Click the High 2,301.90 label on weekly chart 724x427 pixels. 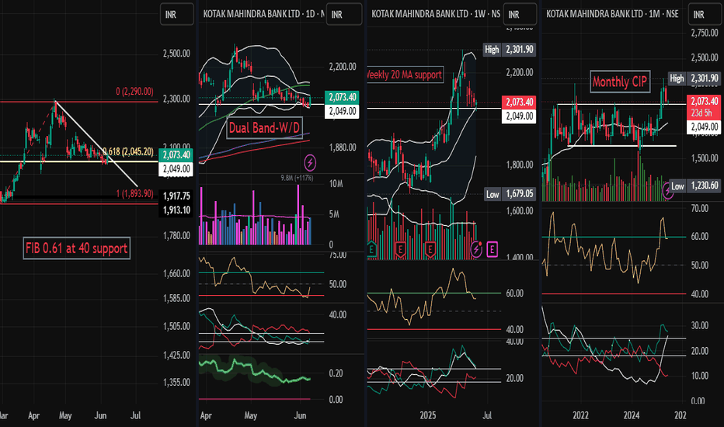click(510, 50)
